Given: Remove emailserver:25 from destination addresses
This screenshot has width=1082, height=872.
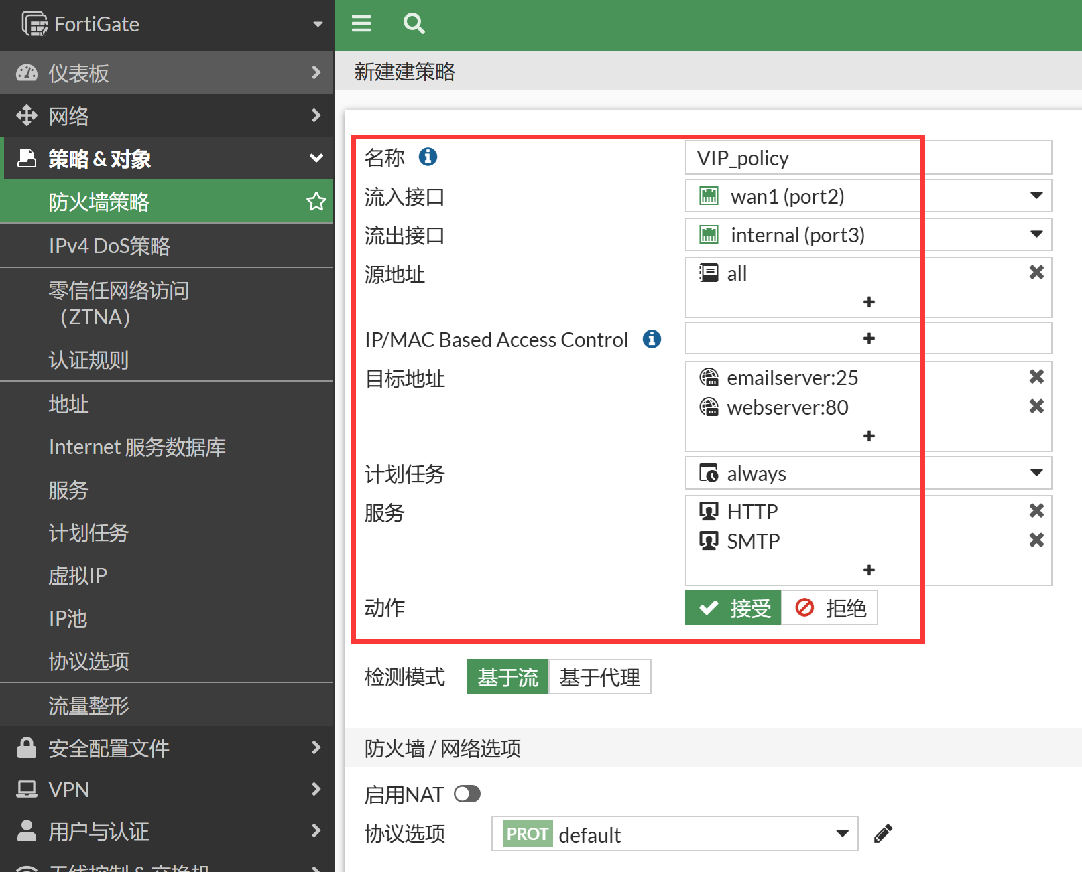Looking at the screenshot, I should (x=1036, y=377).
